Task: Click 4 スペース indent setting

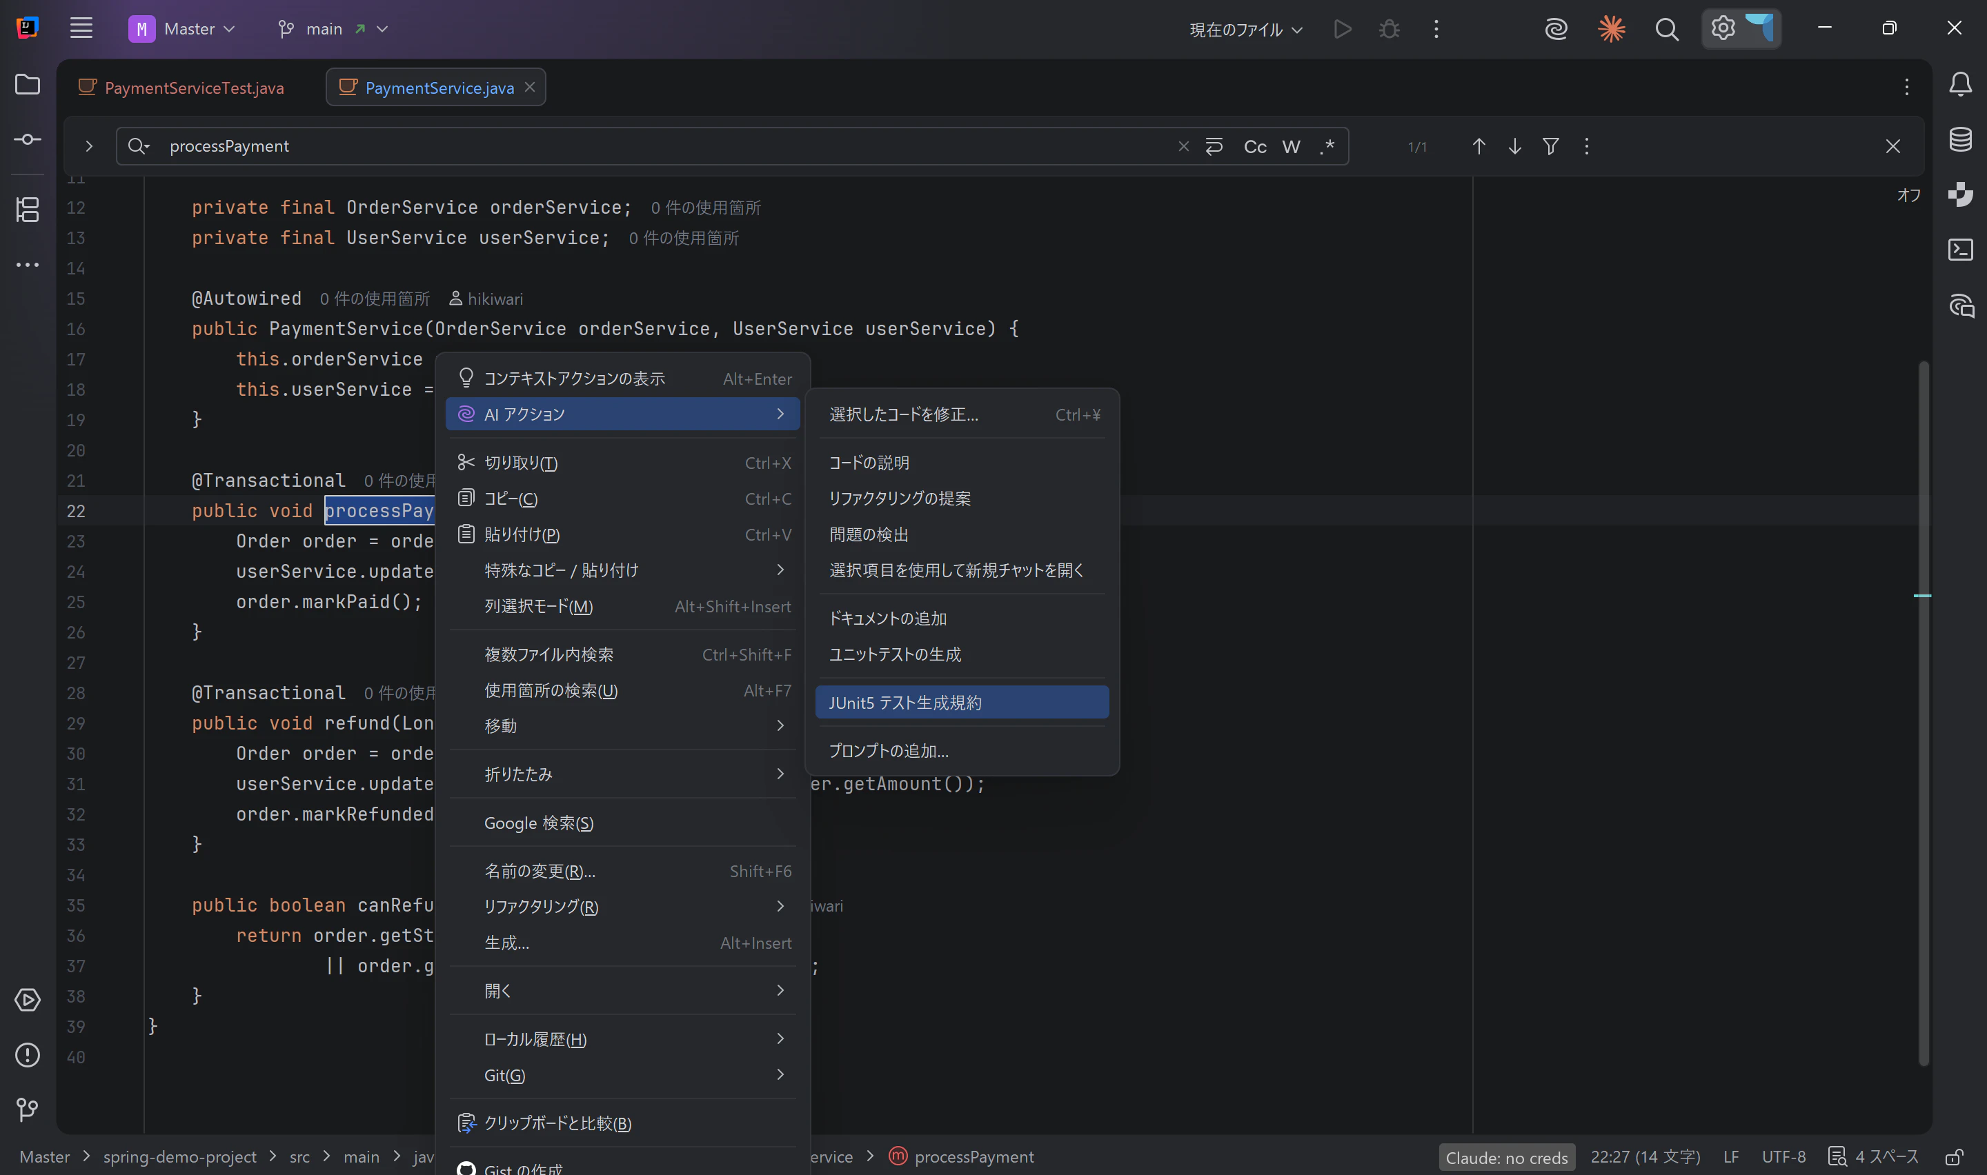Action: [x=1874, y=1157]
